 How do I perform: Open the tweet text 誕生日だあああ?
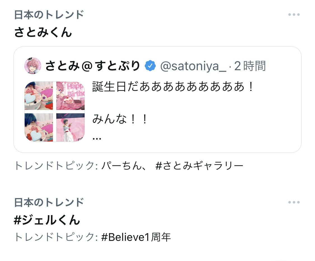pyautogui.click(x=173, y=87)
